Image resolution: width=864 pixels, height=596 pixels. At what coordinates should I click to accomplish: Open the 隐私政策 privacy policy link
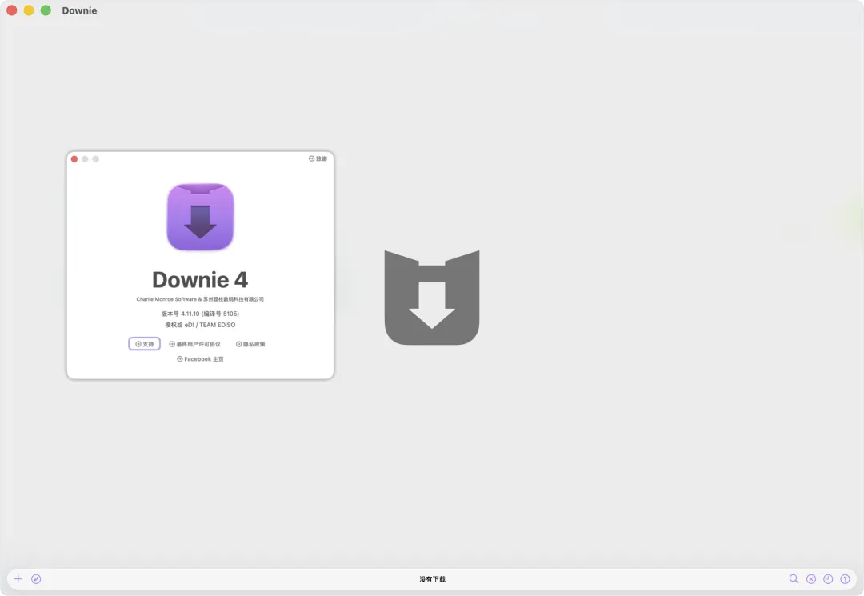(x=250, y=344)
